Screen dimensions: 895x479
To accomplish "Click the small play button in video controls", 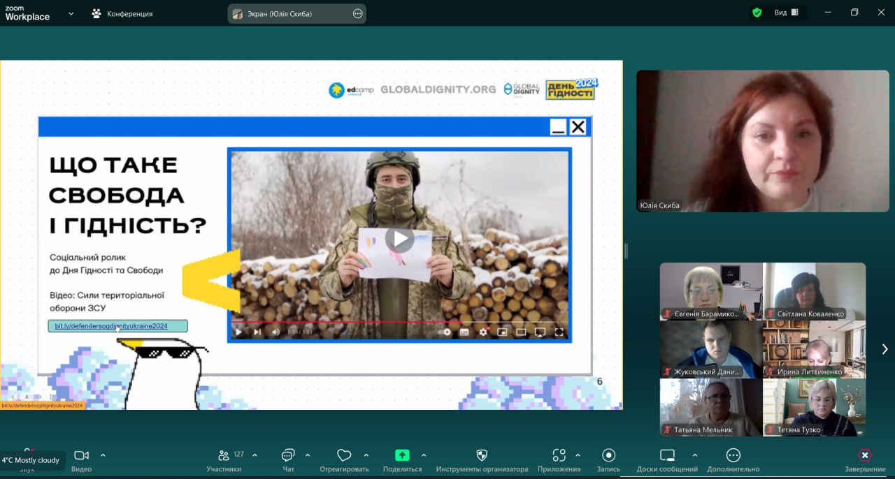I will pyautogui.click(x=238, y=332).
